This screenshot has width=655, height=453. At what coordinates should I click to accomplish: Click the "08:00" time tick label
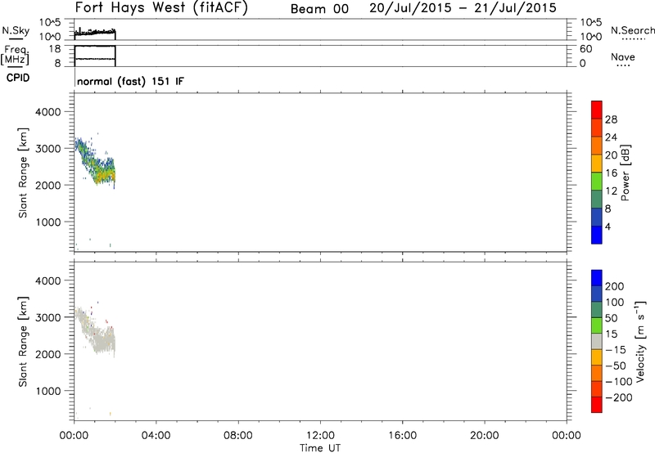(x=237, y=436)
